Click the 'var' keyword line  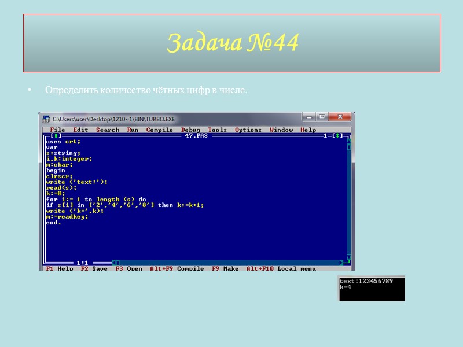coord(52,147)
